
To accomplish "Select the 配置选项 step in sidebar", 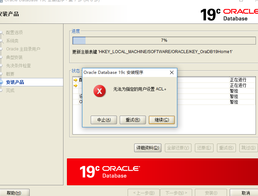I will [14, 32].
